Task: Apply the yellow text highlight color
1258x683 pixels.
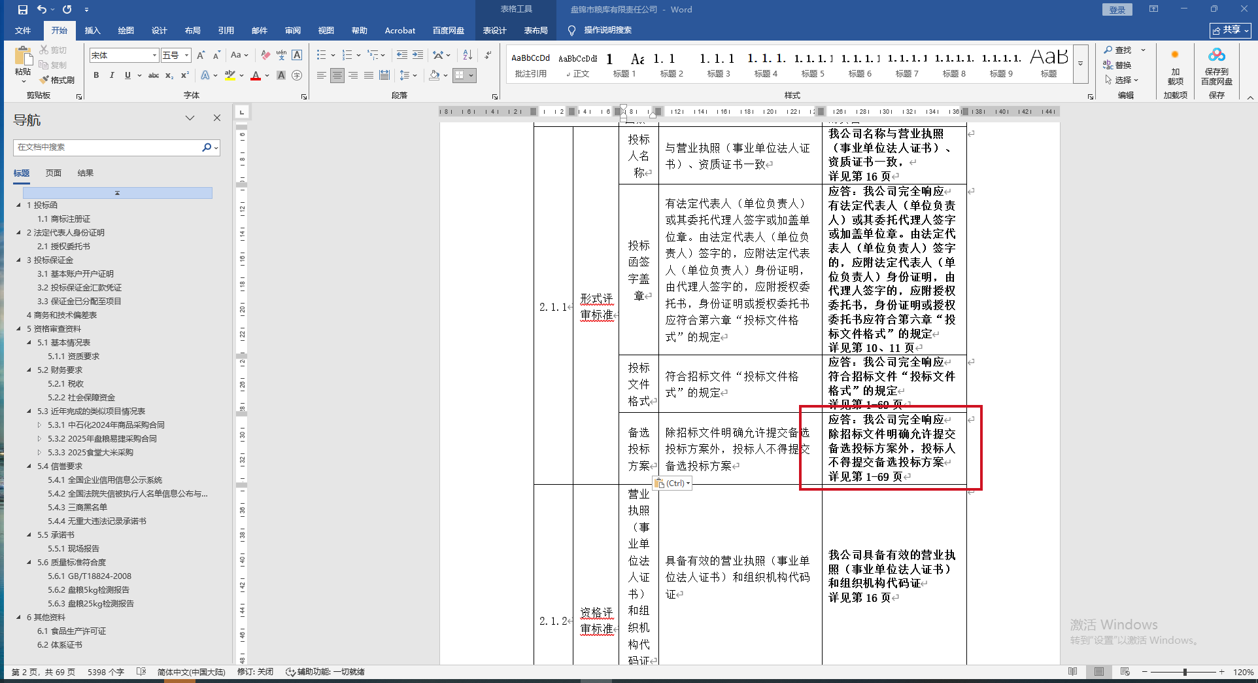Action: point(229,75)
